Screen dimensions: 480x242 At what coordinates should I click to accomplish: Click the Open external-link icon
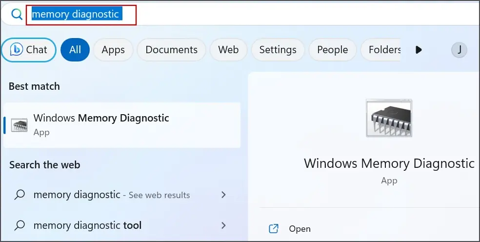(273, 229)
